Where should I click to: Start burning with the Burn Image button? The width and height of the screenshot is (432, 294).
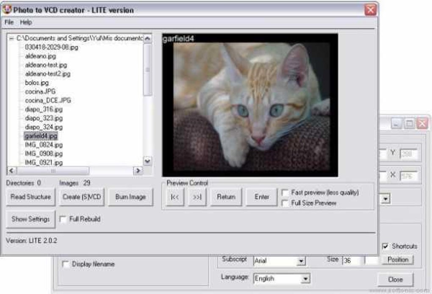pos(130,197)
